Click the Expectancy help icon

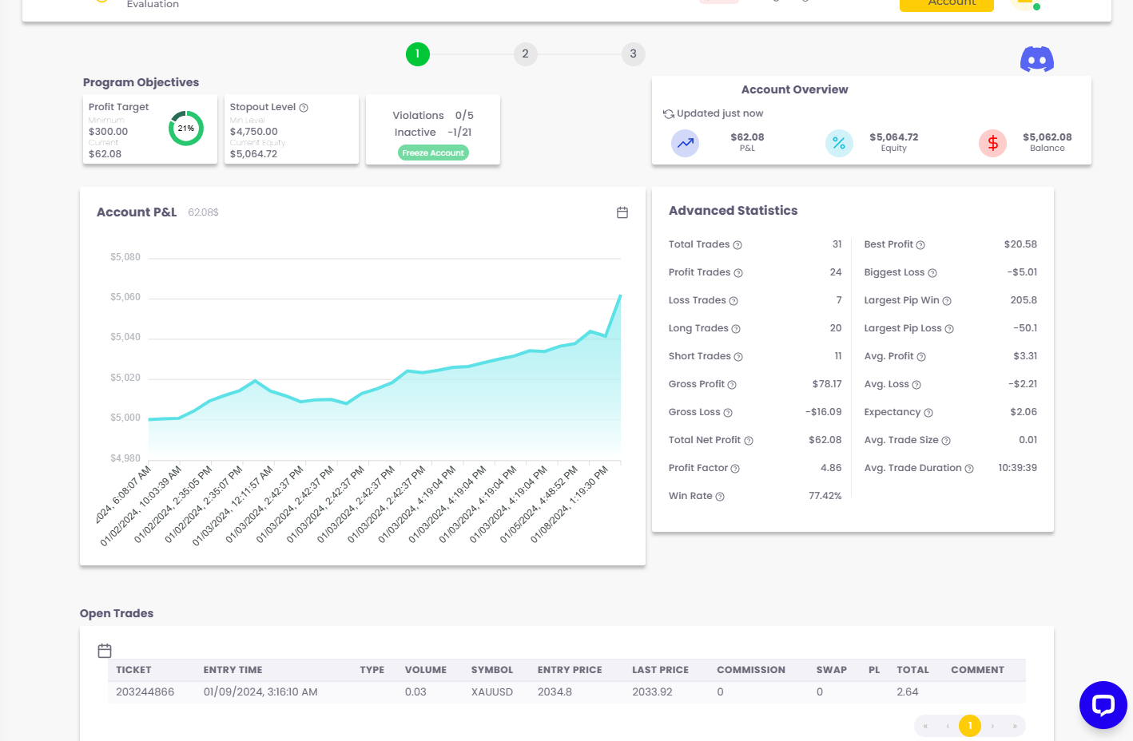tap(928, 413)
